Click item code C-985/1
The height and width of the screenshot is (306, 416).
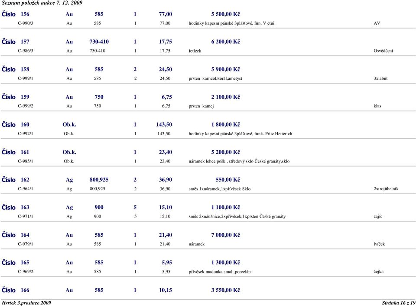pos(26,161)
